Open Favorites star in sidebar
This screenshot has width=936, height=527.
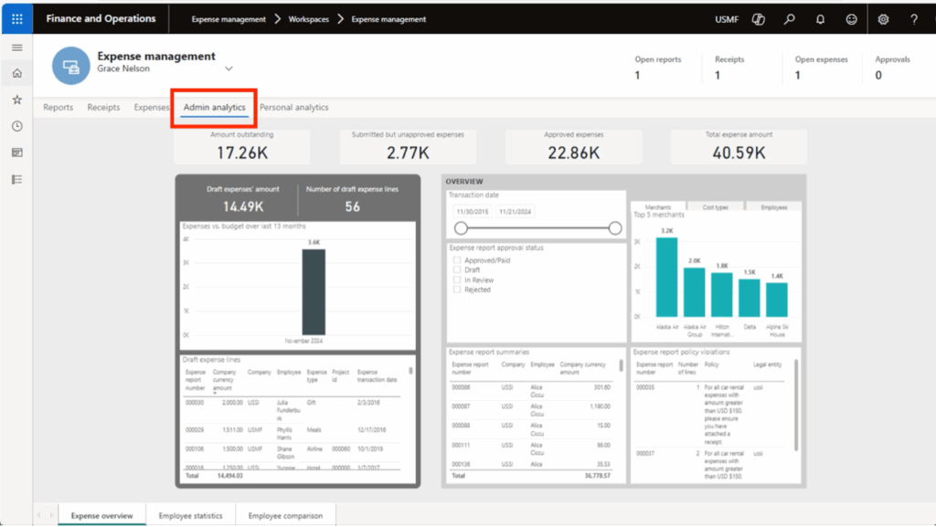click(16, 100)
